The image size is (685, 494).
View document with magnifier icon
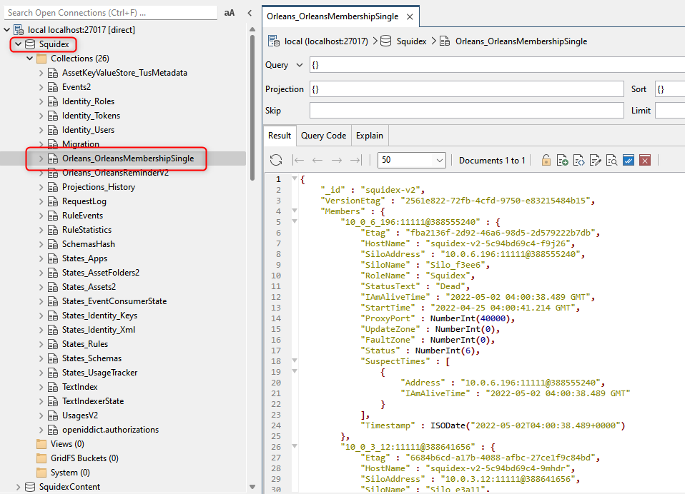(611, 160)
